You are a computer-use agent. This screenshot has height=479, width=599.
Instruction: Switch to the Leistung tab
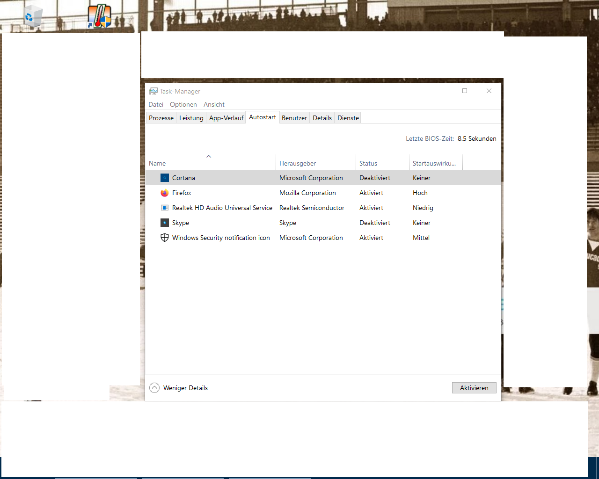point(191,118)
